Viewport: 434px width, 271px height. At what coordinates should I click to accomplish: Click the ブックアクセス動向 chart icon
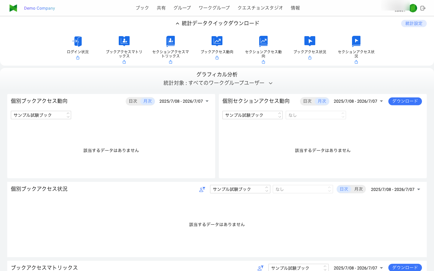(217, 41)
